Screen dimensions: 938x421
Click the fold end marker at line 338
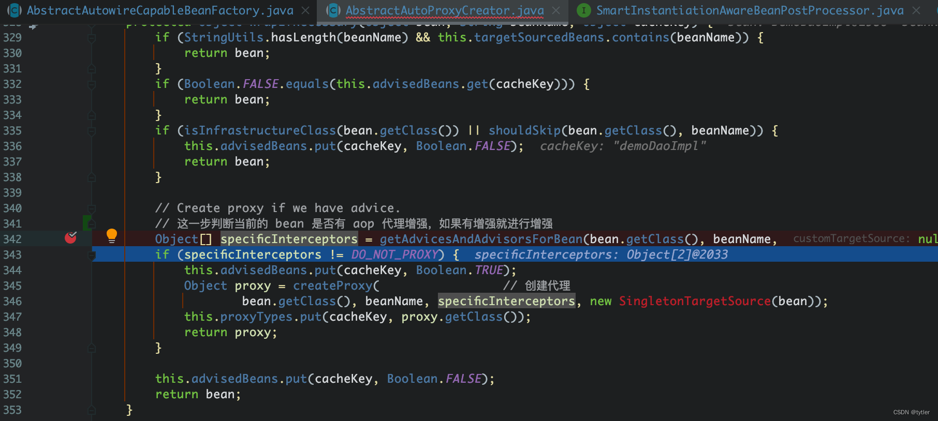click(92, 177)
